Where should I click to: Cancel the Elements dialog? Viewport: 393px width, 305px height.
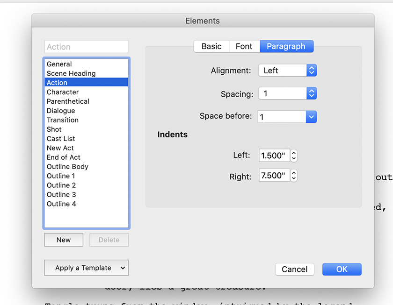[x=295, y=269]
